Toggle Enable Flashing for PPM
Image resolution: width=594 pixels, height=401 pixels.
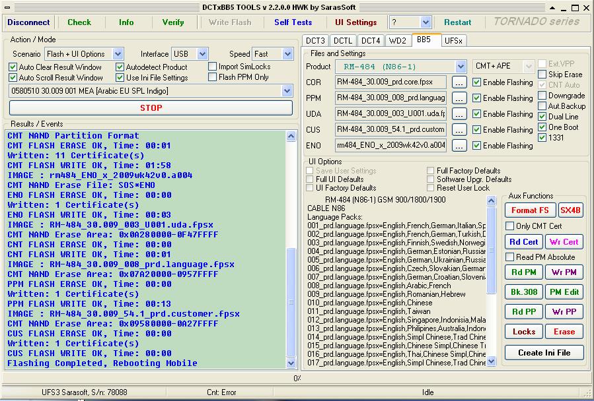point(477,98)
